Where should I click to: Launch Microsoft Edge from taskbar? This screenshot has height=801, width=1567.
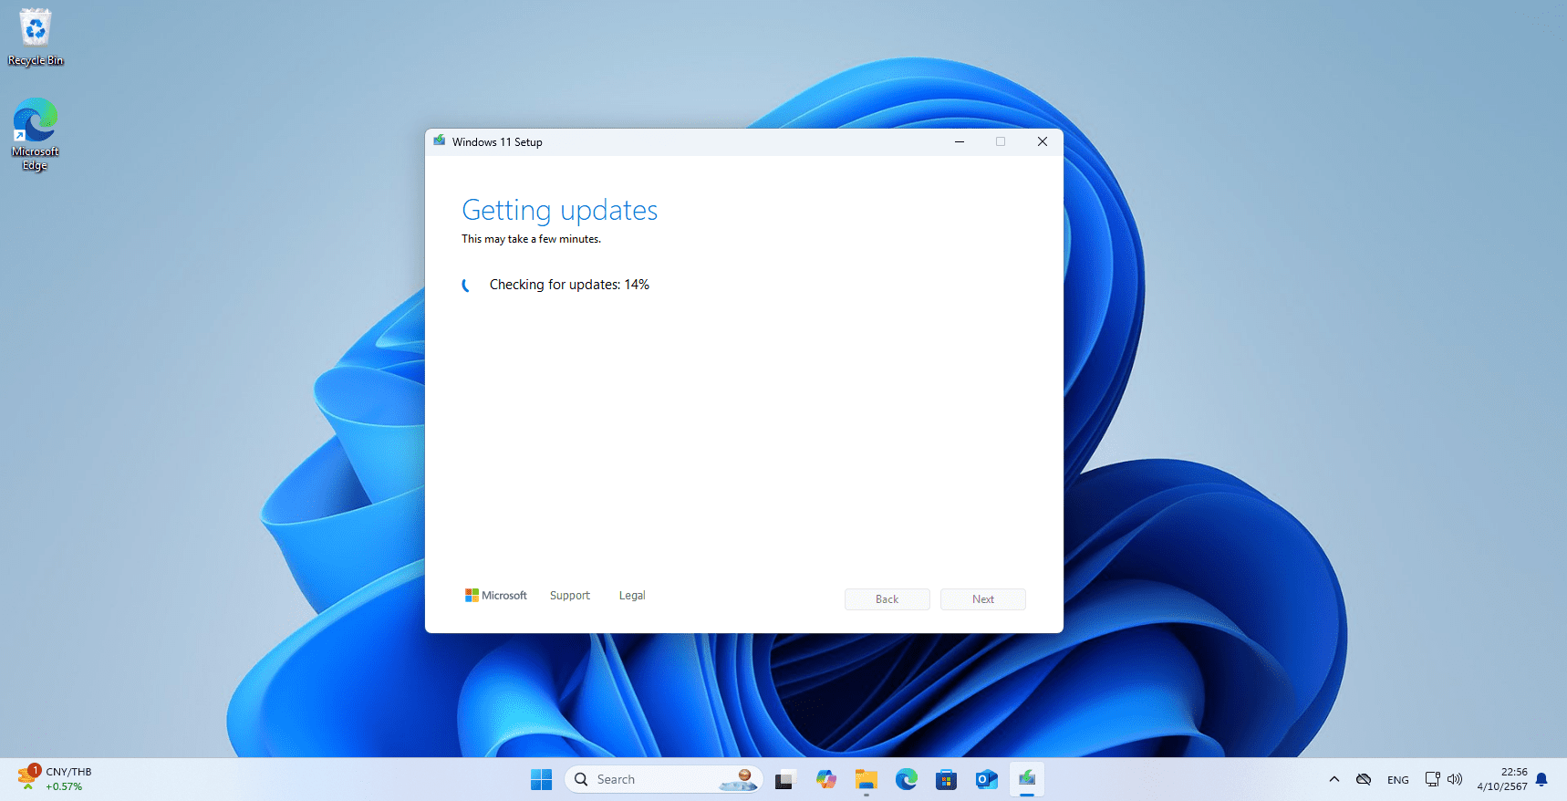tap(907, 779)
